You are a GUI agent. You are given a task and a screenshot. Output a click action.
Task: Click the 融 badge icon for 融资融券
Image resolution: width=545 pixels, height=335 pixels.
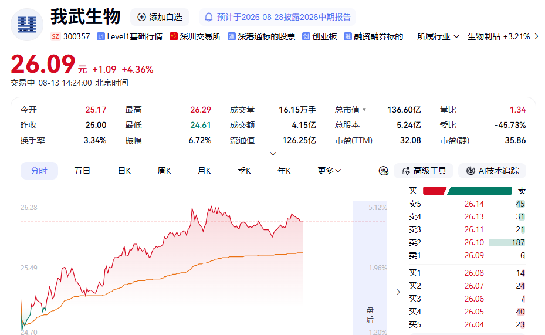347,36
